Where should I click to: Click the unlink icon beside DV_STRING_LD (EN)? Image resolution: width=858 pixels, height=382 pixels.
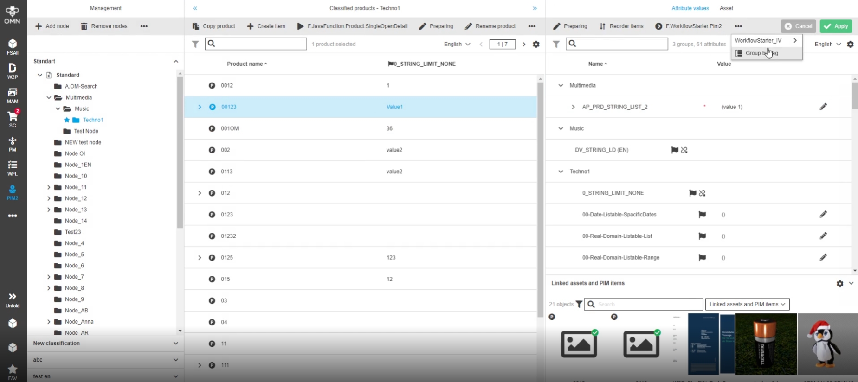[x=684, y=150]
